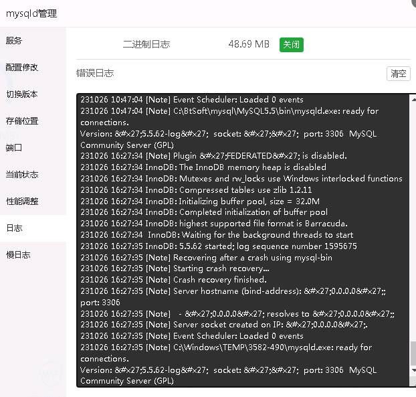Click log line 'Mutexes and rw_locks use Windows interlocked functions'
The width and height of the screenshot is (416, 397).
point(241,179)
